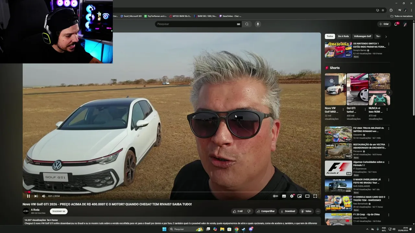The image size is (415, 233).
Task: Show more filter chips with right arrow
Action: [386, 37]
